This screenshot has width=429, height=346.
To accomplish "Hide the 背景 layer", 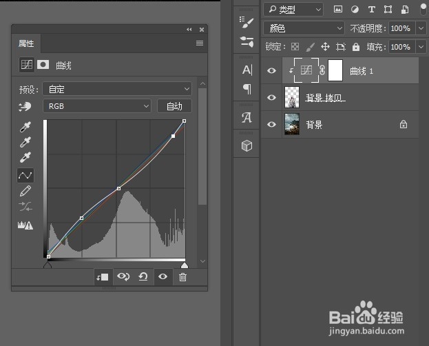I will 271,124.
